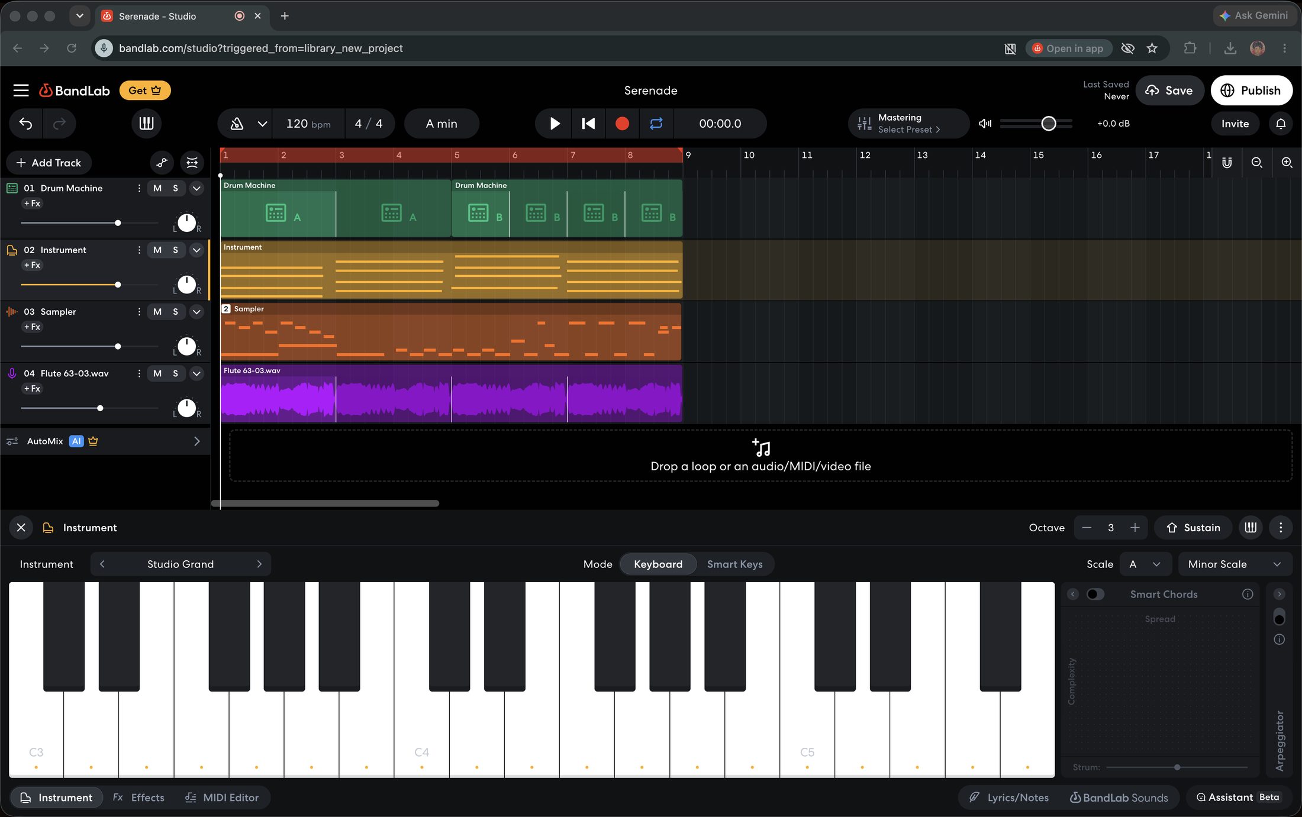Click the A min key signature field

[441, 123]
